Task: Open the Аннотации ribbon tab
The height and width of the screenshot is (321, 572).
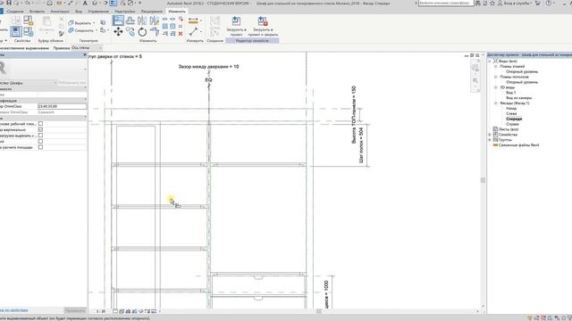Action: pyautogui.click(x=60, y=12)
